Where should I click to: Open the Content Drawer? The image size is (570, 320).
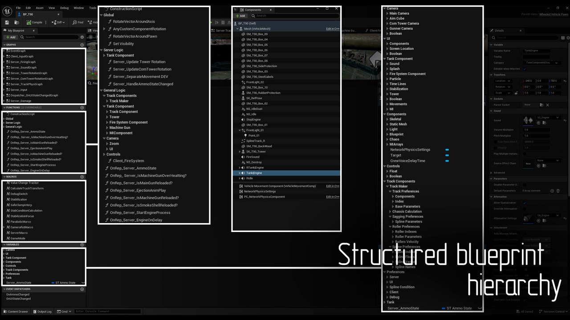(x=16, y=312)
